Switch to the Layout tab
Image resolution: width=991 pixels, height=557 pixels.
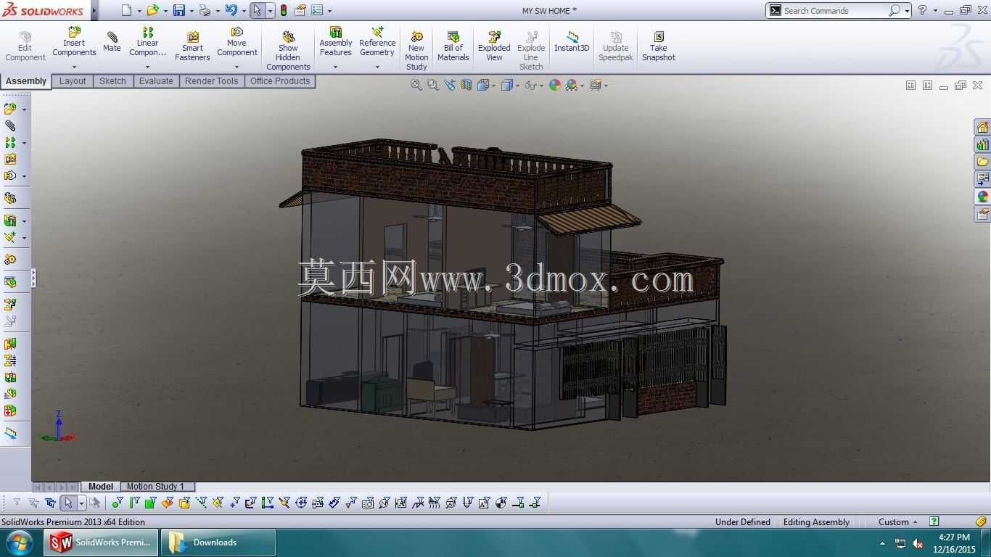tap(73, 81)
